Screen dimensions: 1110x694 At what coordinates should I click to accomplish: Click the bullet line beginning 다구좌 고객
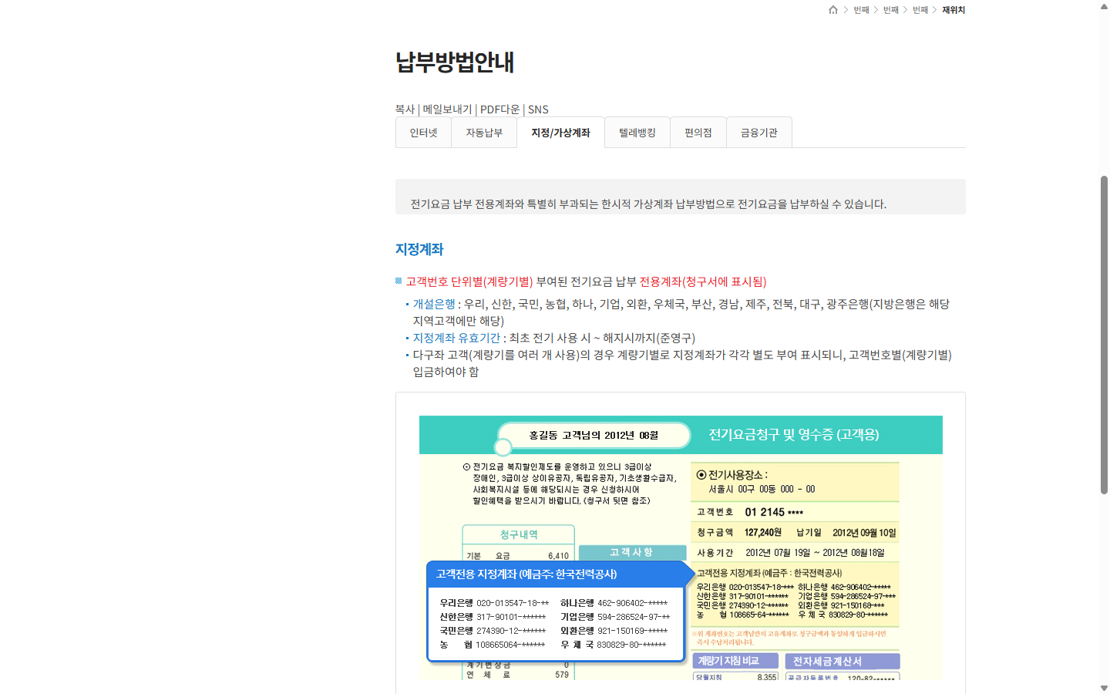point(682,363)
